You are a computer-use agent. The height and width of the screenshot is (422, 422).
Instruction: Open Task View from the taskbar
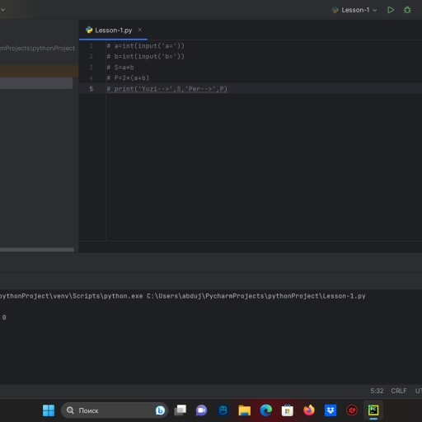coord(181,410)
